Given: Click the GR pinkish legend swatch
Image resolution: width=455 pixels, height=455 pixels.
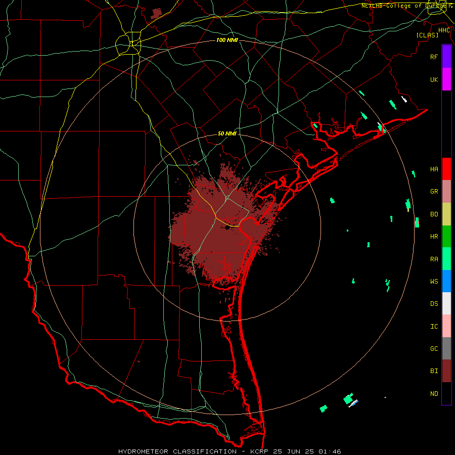Looking at the screenshot, I should tap(446, 192).
